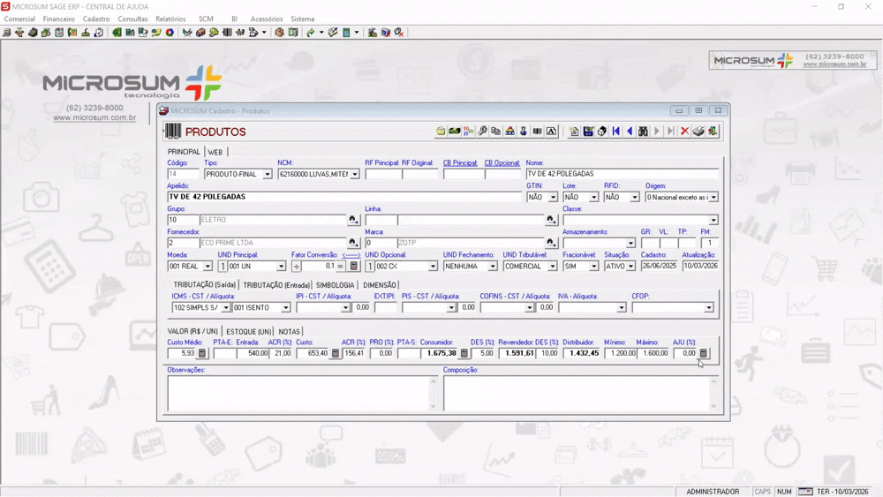Click the lookup icon beside Fornecedor field
Viewport: 883px width, 497px height.
click(353, 243)
